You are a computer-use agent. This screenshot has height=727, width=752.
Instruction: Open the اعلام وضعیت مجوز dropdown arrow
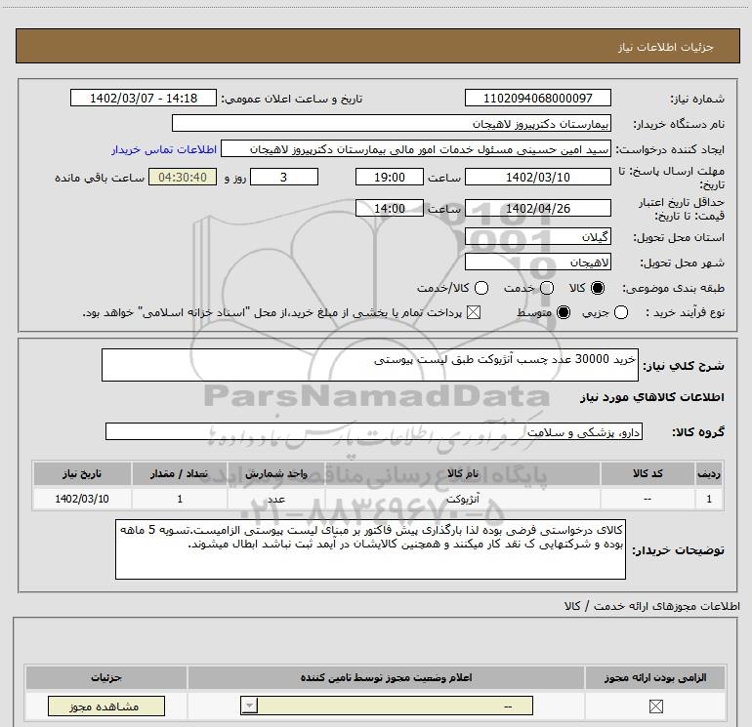click(x=249, y=706)
